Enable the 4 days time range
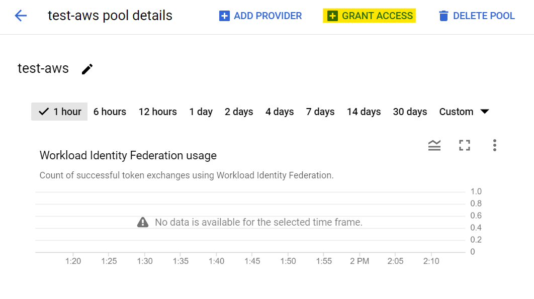This screenshot has width=534, height=299. click(280, 112)
